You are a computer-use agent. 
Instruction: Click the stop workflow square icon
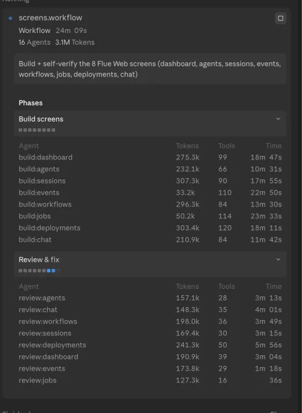[x=280, y=18]
